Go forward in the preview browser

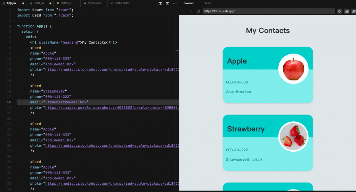coord(191,11)
